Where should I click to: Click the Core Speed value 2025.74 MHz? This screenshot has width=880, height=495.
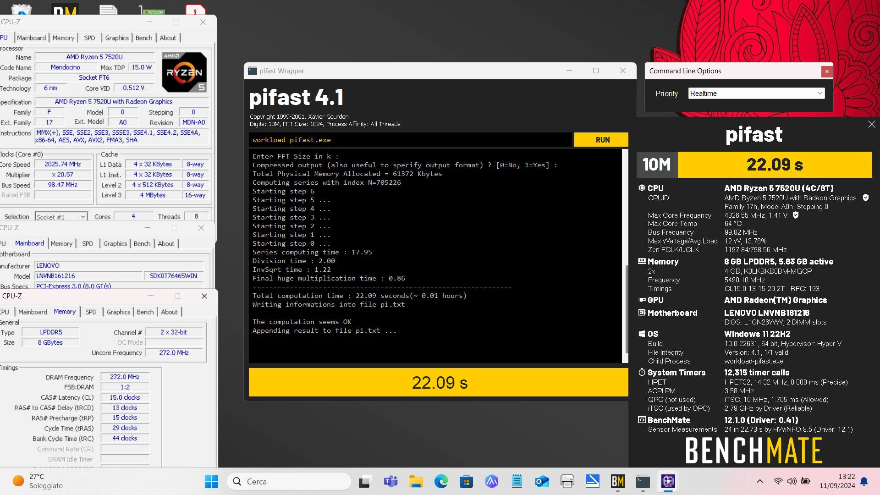pyautogui.click(x=63, y=164)
